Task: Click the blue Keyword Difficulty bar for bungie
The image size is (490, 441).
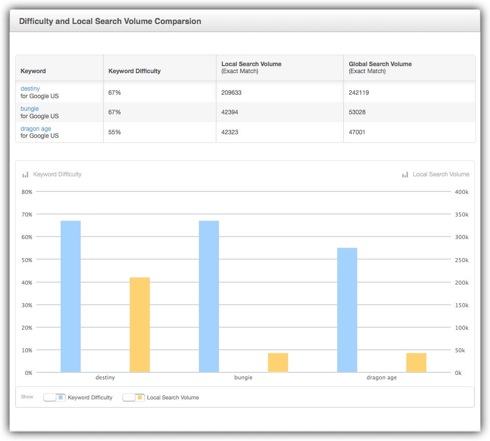Action: click(209, 297)
